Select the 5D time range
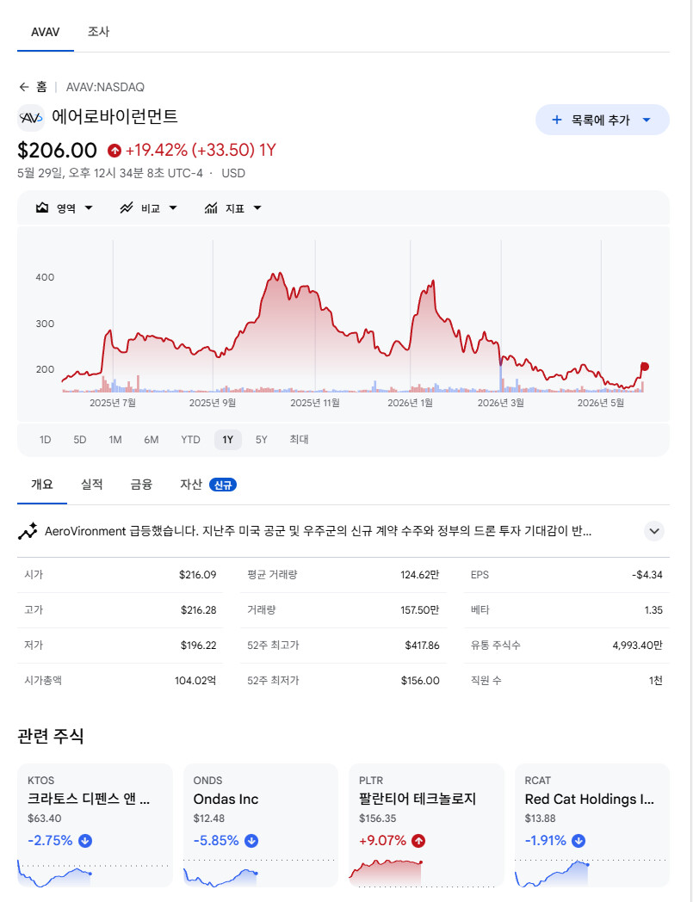This screenshot has width=693, height=902. 79,440
